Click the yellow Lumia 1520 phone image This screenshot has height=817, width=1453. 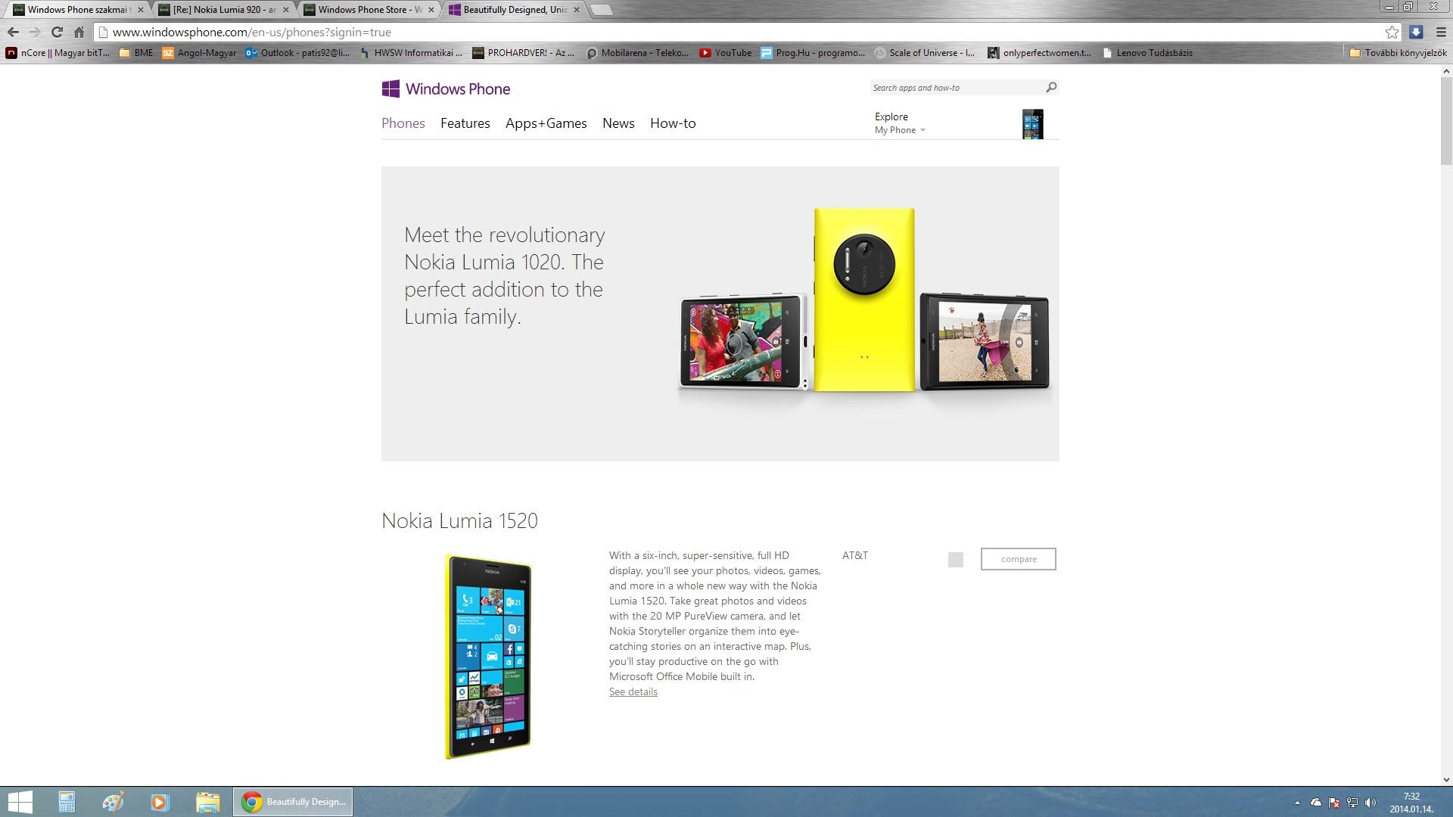coord(488,657)
